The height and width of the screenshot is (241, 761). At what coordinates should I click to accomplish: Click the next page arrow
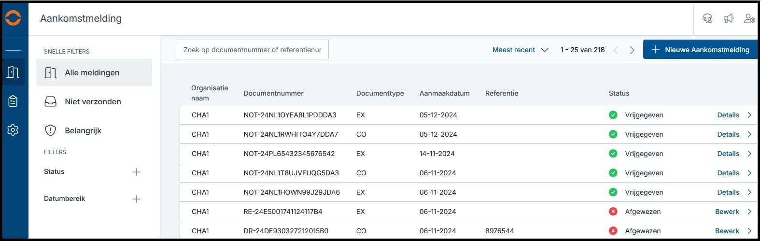(632, 50)
